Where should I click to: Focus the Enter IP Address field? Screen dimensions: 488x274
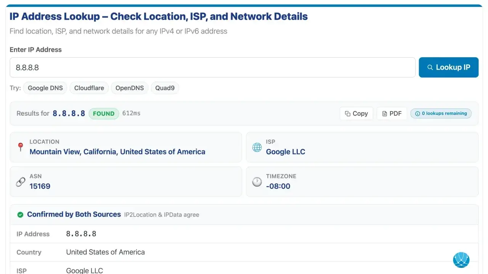coord(212,67)
